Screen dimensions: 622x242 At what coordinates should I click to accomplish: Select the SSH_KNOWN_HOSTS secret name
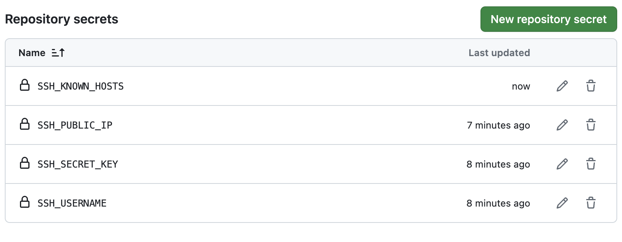[81, 86]
